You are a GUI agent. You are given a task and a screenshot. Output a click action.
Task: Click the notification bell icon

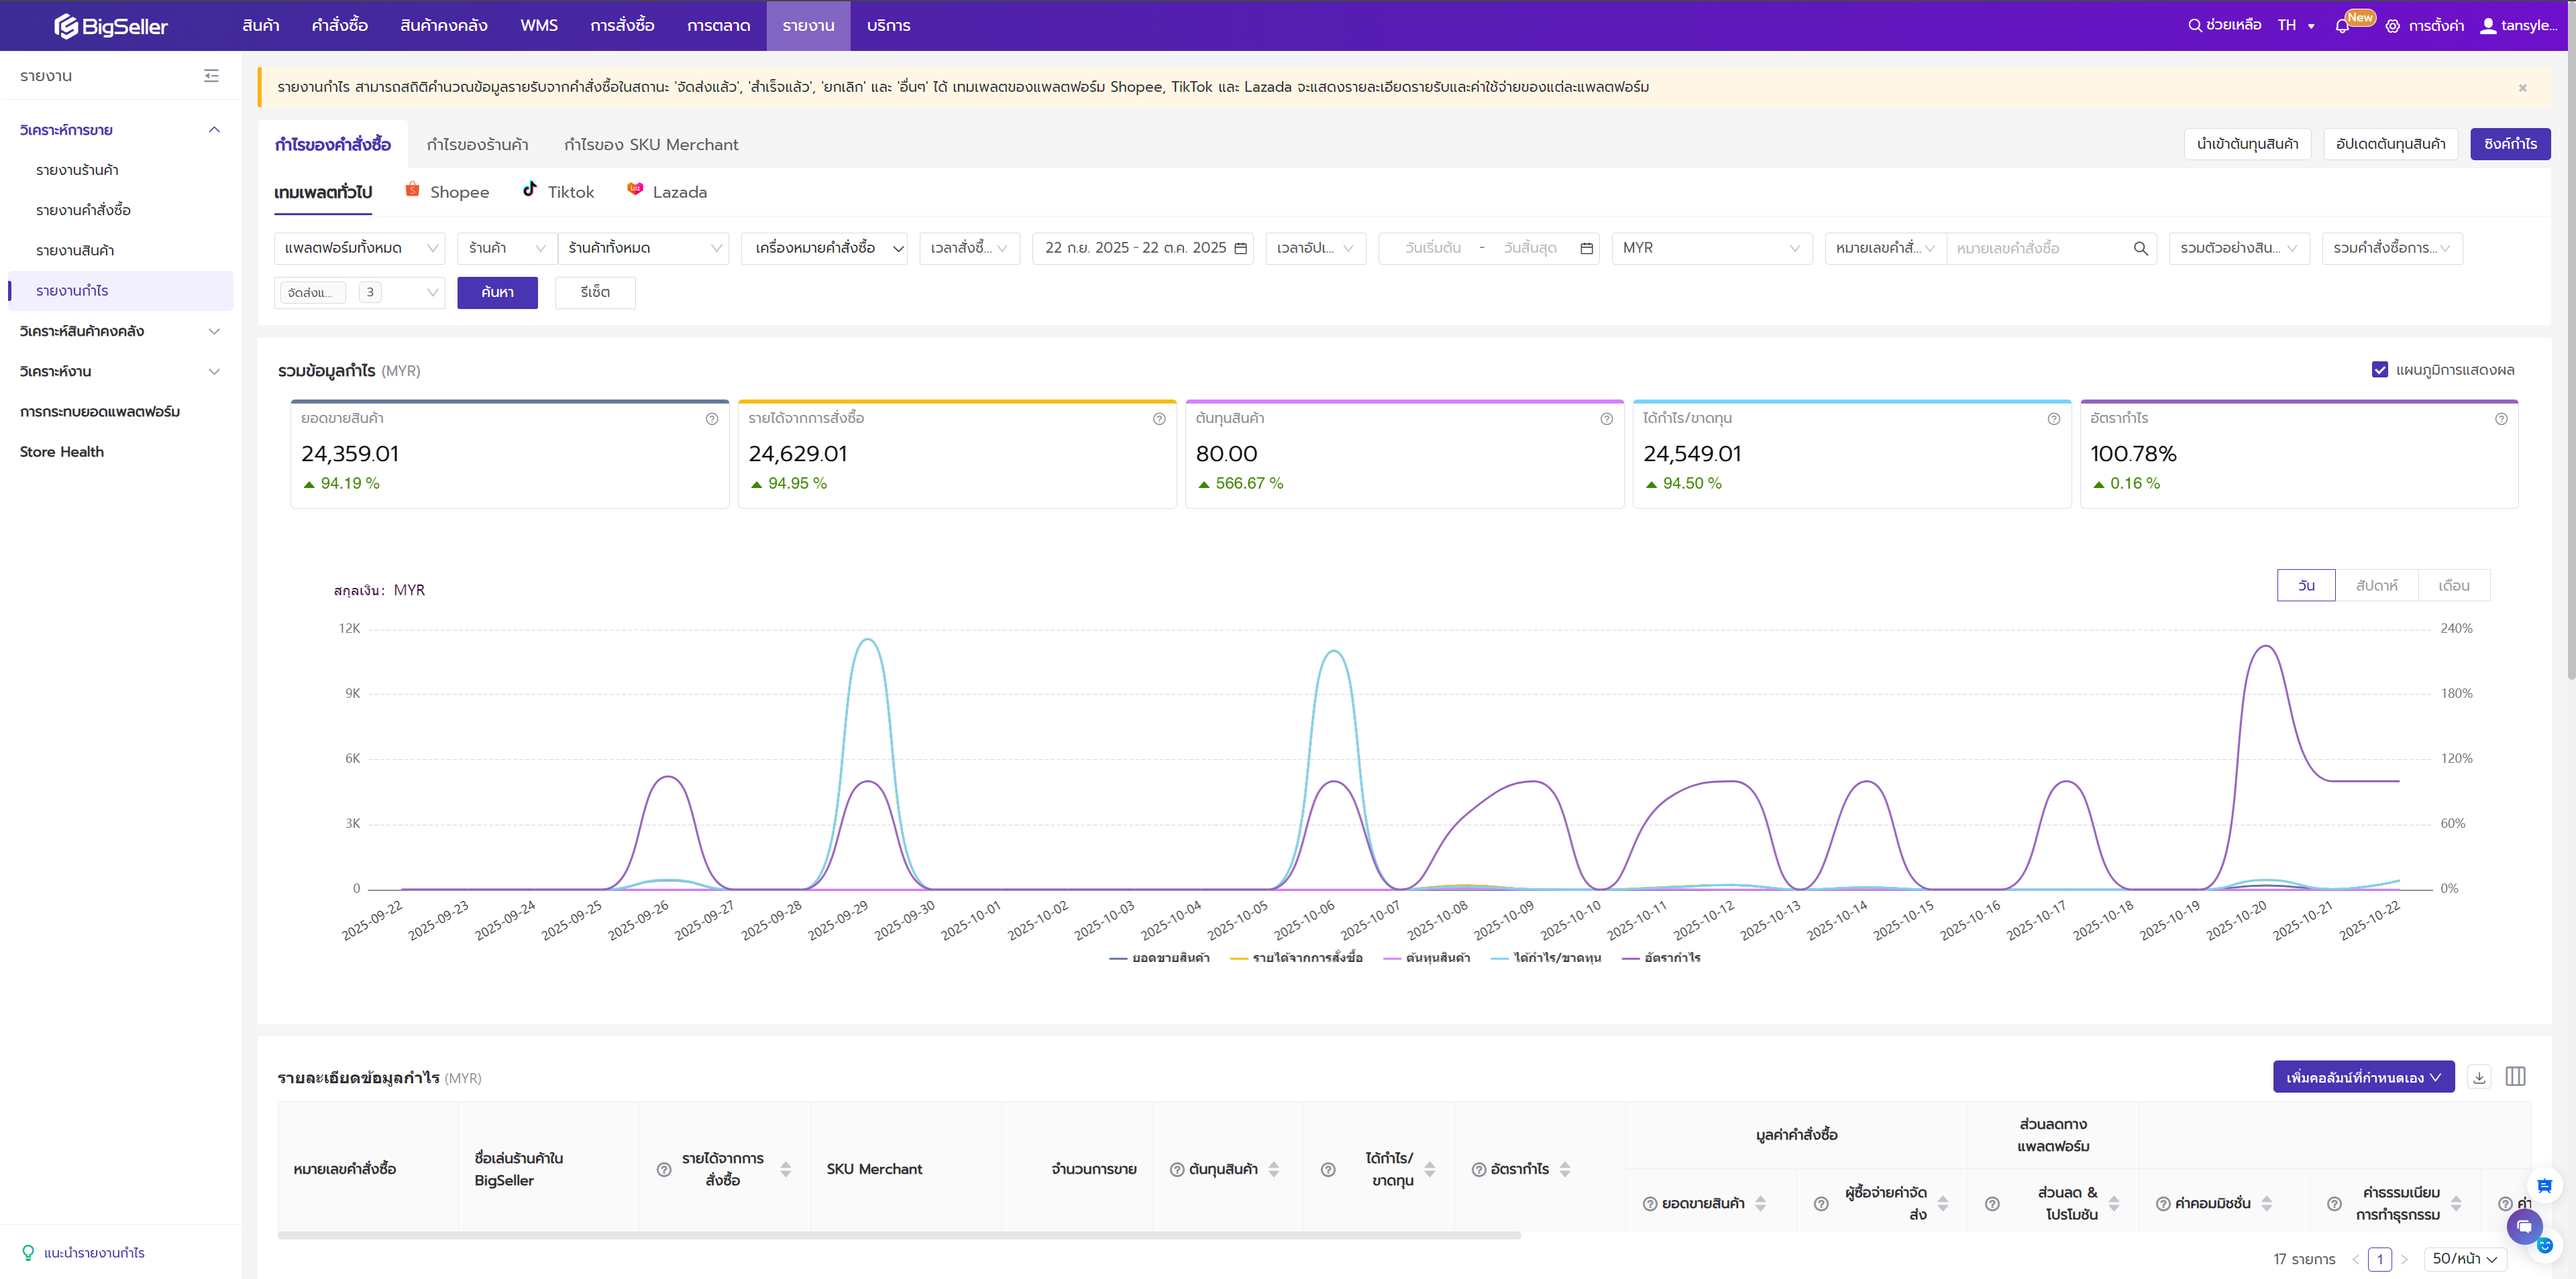point(2342,26)
